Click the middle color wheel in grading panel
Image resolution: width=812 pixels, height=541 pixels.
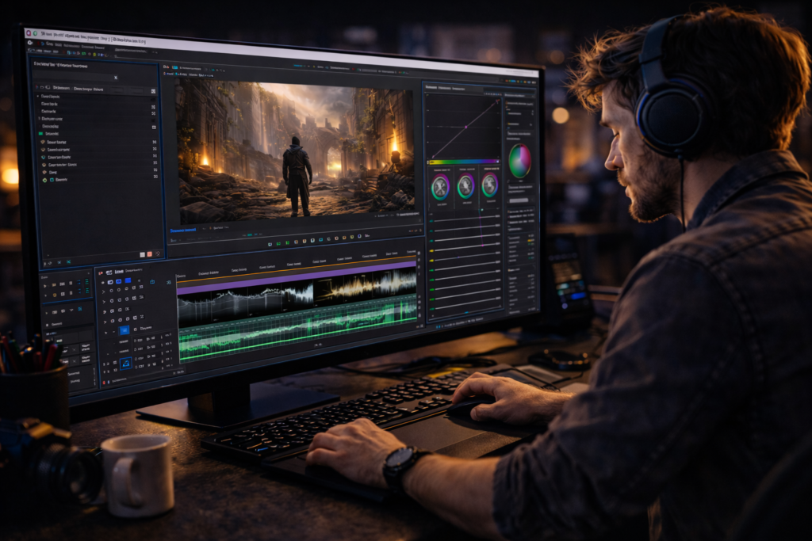tap(465, 186)
